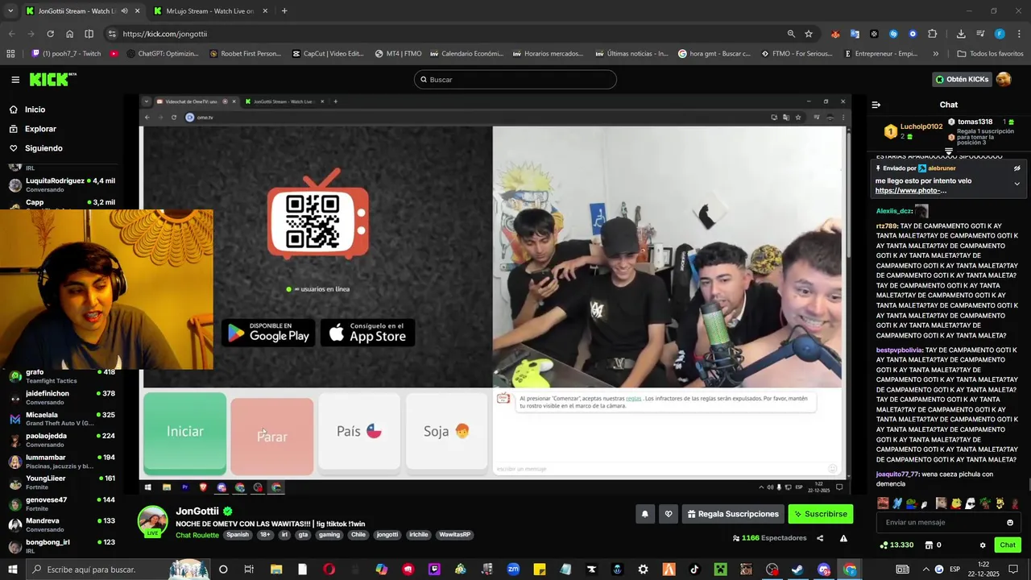Click the WawitasRP tag
The image size is (1031, 580).
[x=455, y=535]
